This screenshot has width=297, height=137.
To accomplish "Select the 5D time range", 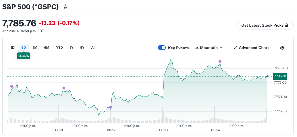I will pos(24,48).
